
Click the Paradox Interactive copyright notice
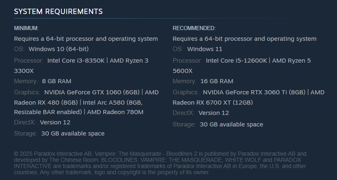pyautogui.click(x=160, y=163)
